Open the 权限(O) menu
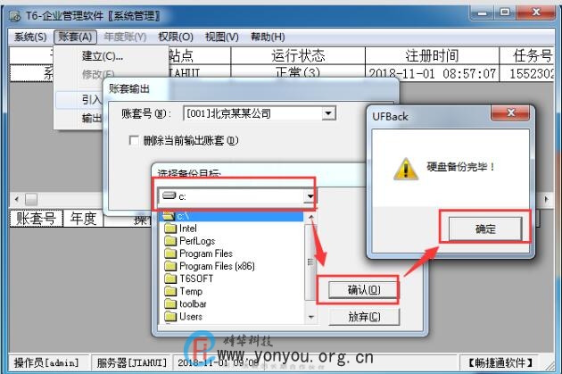The height and width of the screenshot is (374, 562). pos(176,37)
